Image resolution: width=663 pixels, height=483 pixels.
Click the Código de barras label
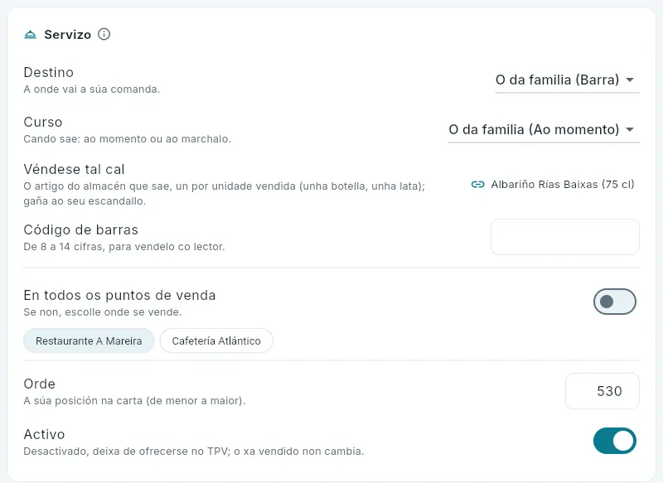coord(80,229)
